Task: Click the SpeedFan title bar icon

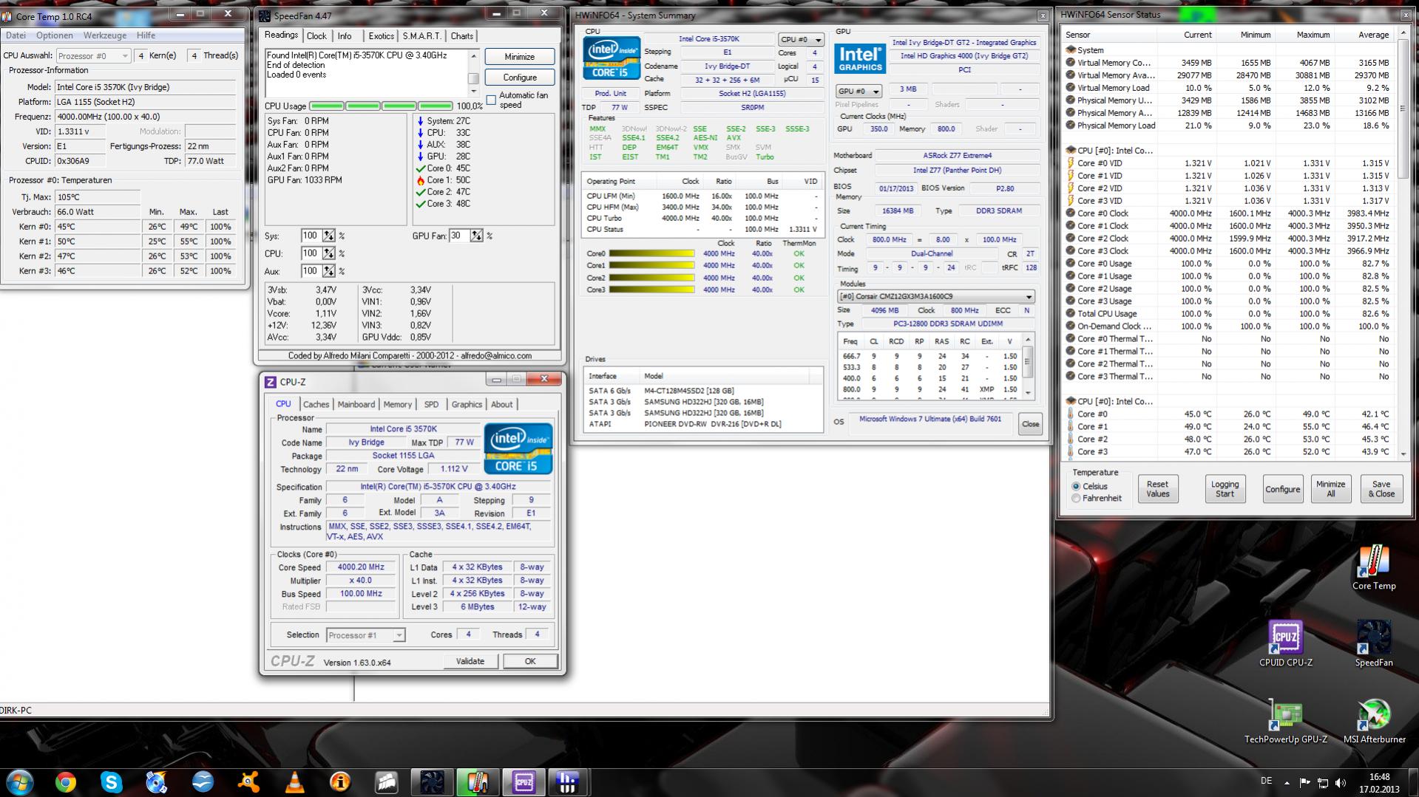Action: (265, 16)
